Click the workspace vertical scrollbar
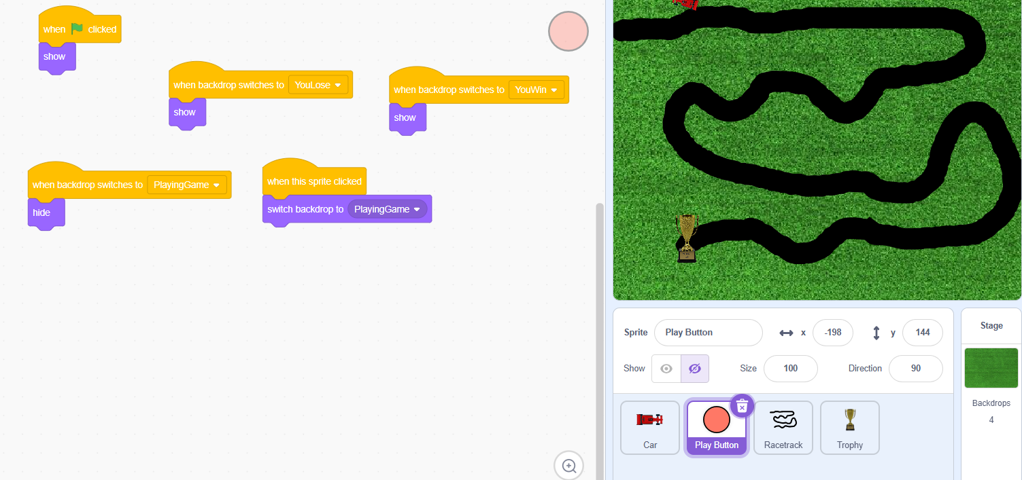 (599, 339)
